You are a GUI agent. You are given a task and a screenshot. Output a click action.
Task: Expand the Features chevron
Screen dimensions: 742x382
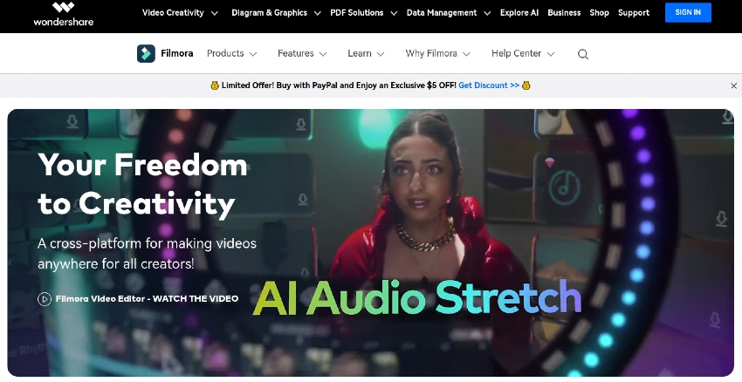(x=323, y=54)
